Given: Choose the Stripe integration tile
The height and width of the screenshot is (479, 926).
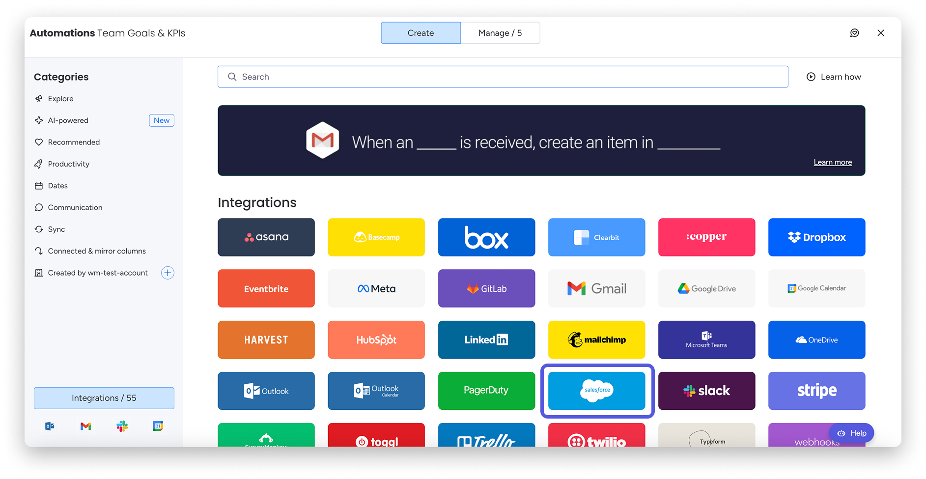Looking at the screenshot, I should (x=816, y=391).
